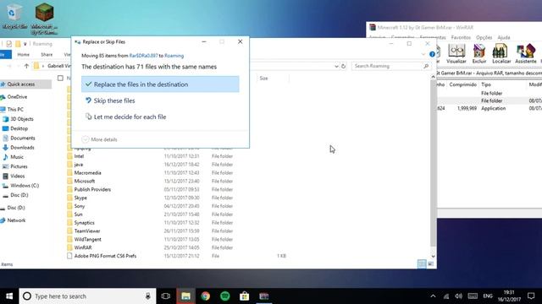Screen dimensions: 542x304
Task: Open address bar history dropdown
Action: tap(336, 66)
